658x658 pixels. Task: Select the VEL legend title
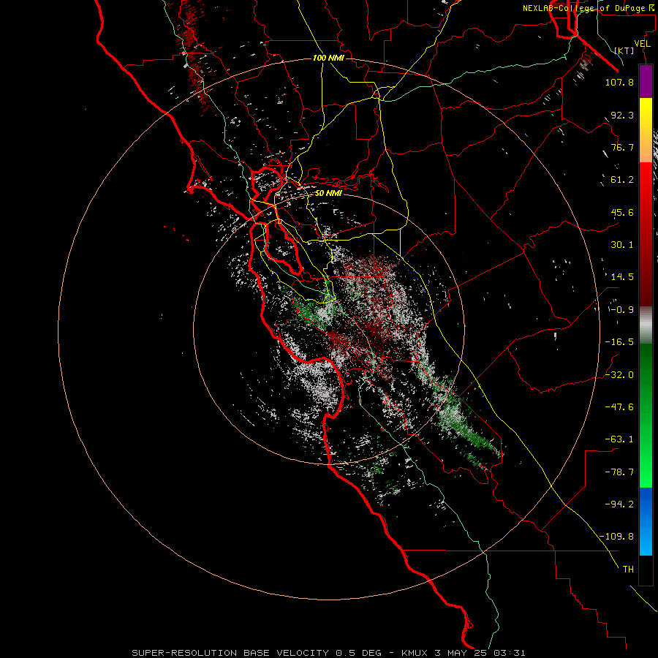(x=642, y=44)
